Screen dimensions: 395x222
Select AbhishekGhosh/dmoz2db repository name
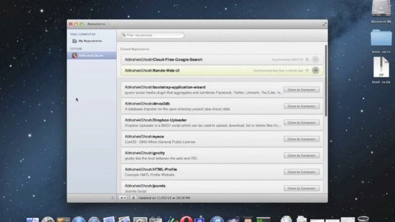pos(147,104)
